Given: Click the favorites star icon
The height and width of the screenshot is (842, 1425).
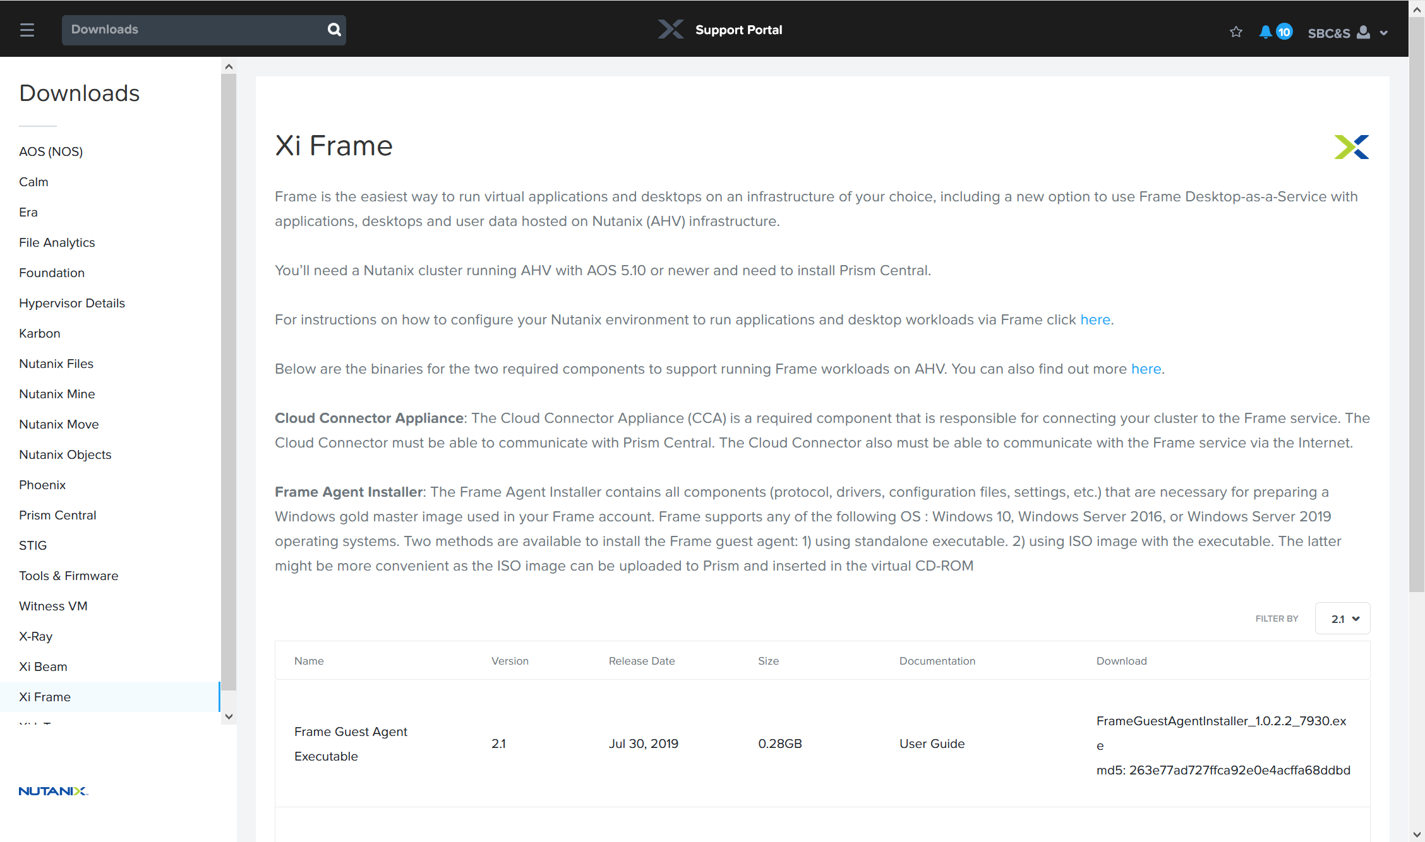Looking at the screenshot, I should (x=1236, y=32).
